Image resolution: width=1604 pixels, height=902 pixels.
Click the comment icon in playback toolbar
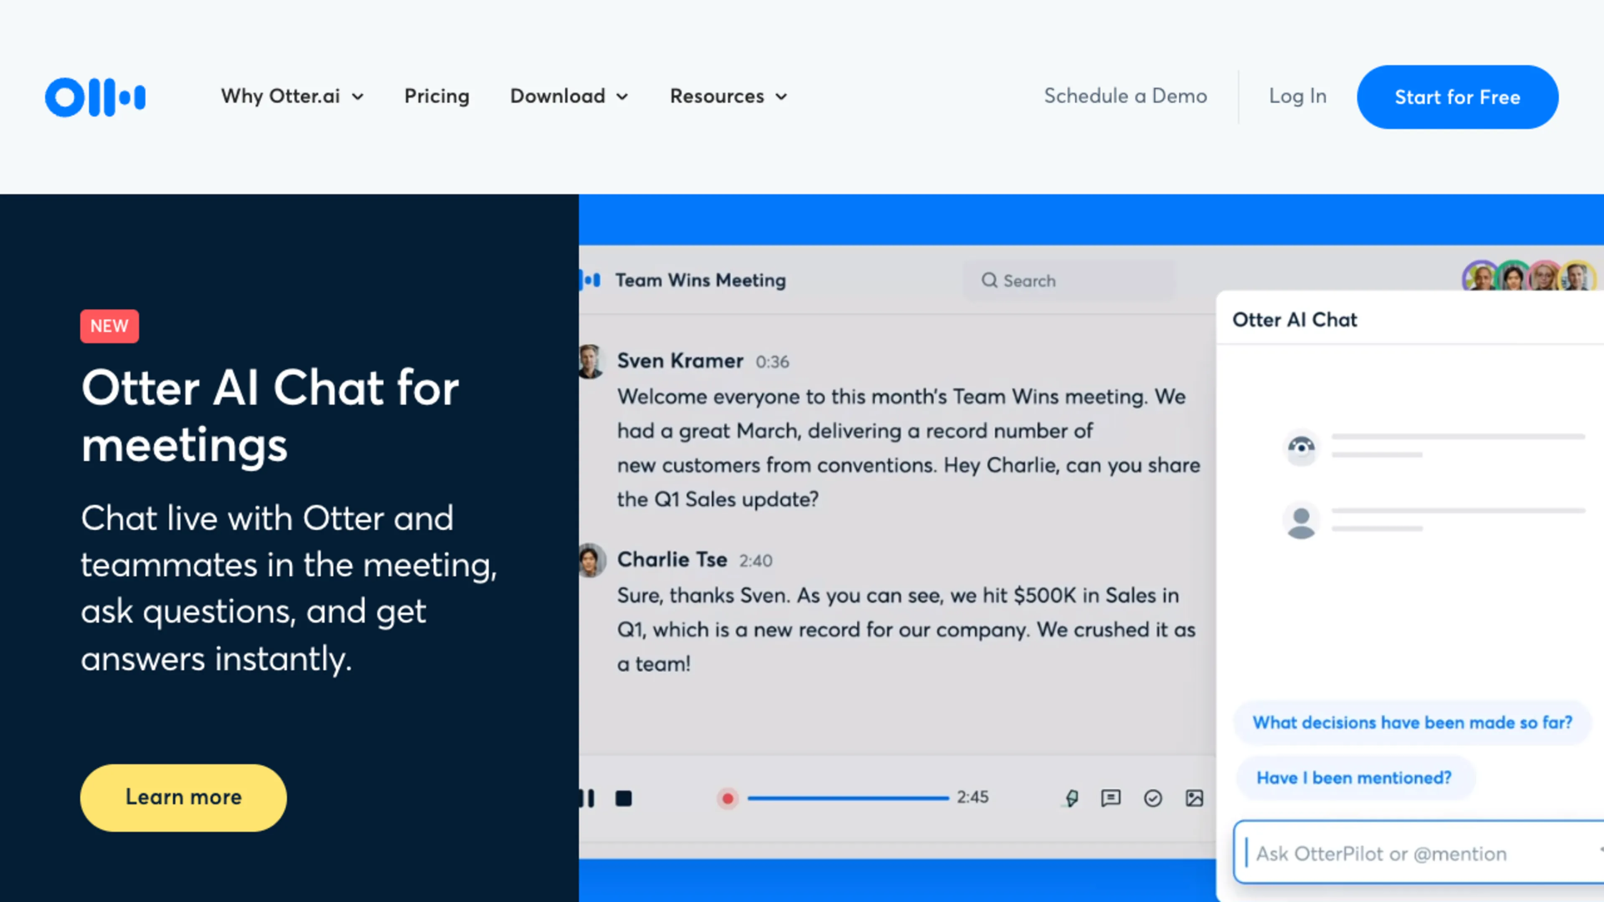point(1111,799)
